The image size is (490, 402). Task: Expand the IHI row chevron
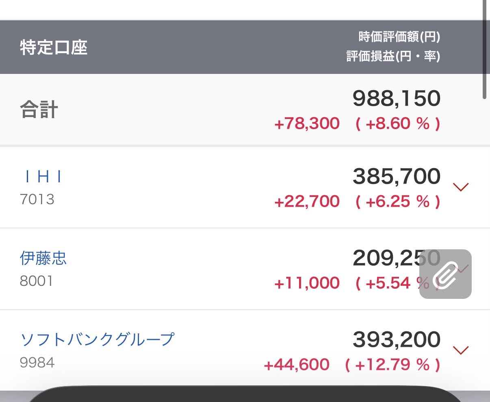[461, 187]
